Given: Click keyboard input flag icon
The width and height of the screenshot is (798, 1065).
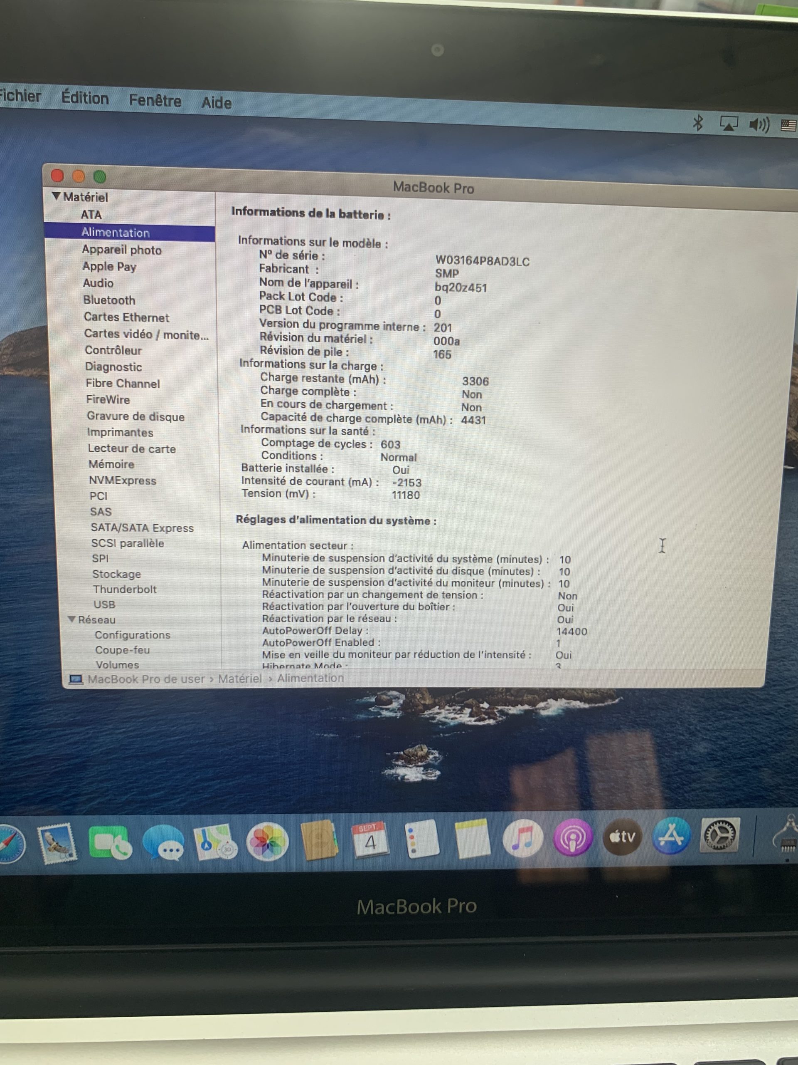Looking at the screenshot, I should click(789, 126).
